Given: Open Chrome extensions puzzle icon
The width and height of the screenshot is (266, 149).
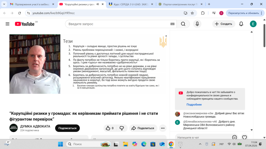Looking at the screenshot, I should 203,13.
